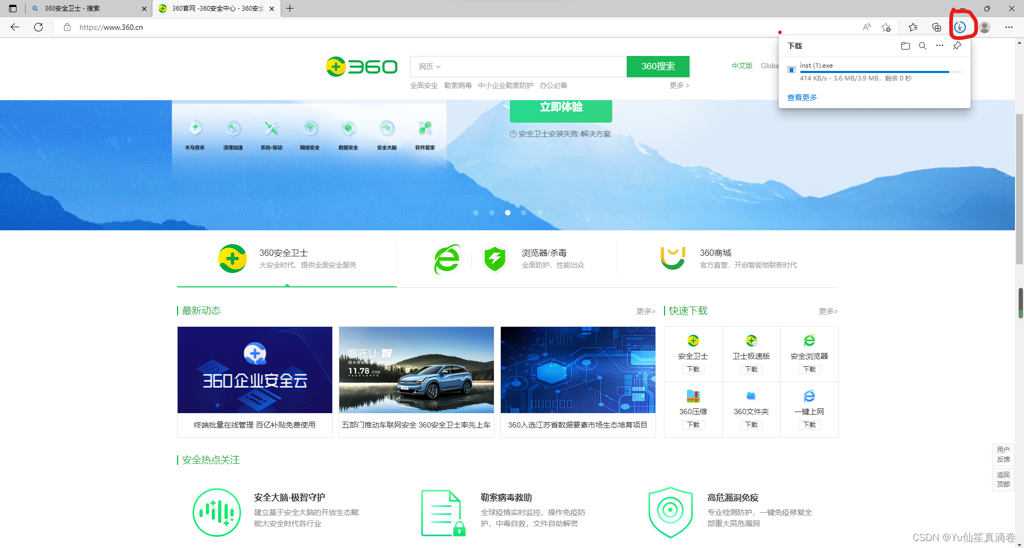Open the user profile icon
Screen dimensions: 1024x548
[985, 27]
